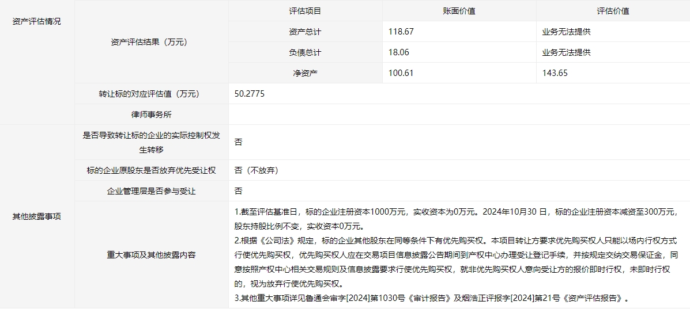Select the 资产总计 row label

point(305,32)
